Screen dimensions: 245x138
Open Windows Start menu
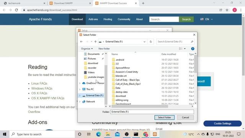[x=5, y=134]
